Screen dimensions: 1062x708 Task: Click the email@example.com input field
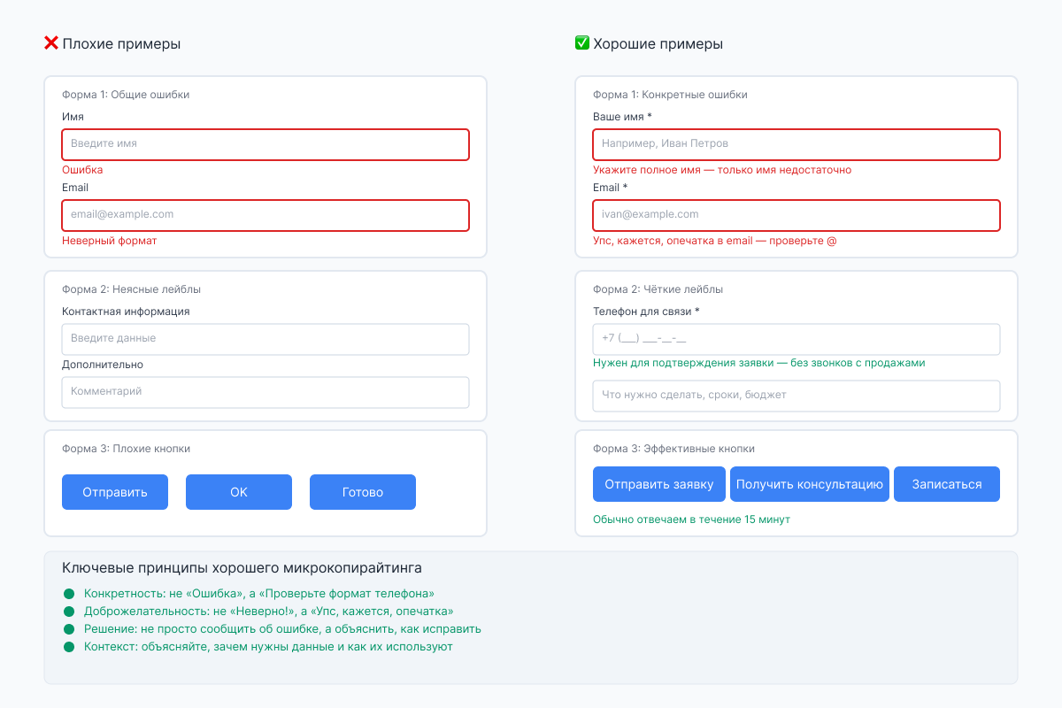[x=265, y=215]
